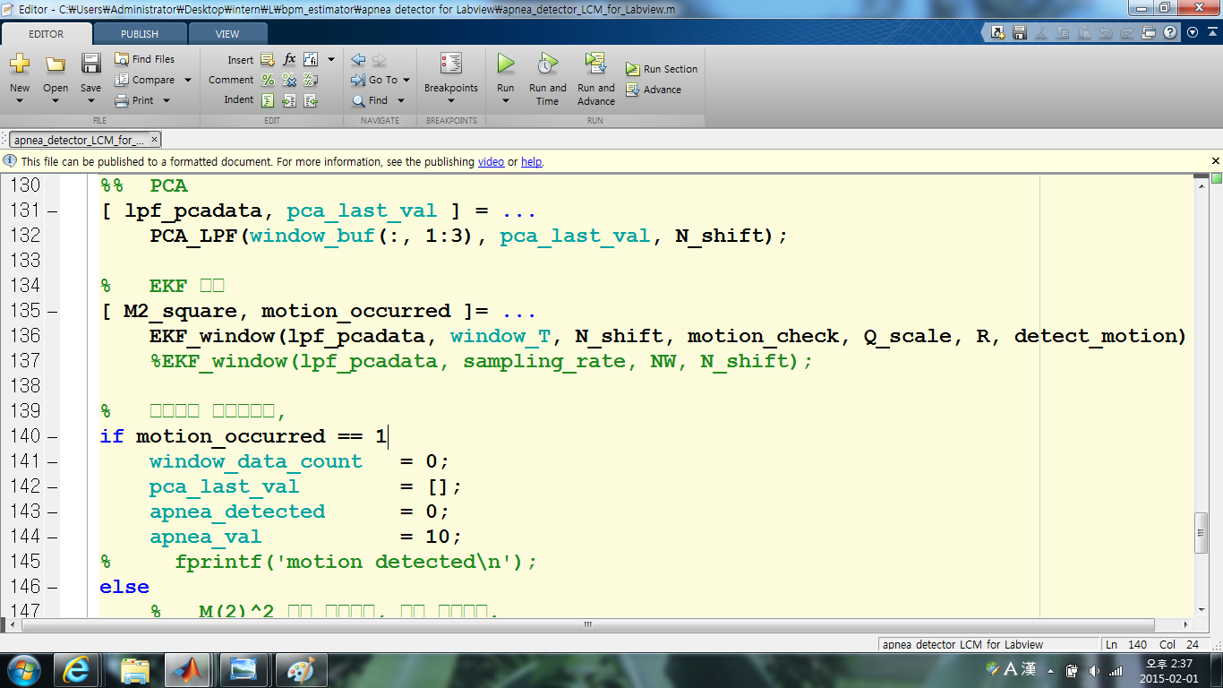The image size is (1223, 688).
Task: Click the Find magnifier button
Action: coord(370,100)
